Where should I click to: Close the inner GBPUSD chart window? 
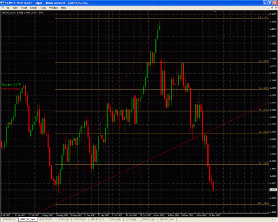click(x=276, y=8)
